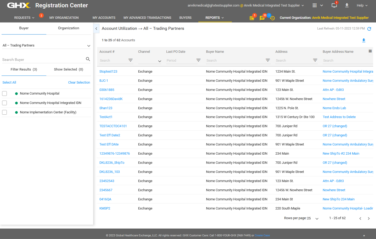Screen dimensions: 376x239
Task: Download the accounts report with blue arrow
Action: click(x=363, y=40)
